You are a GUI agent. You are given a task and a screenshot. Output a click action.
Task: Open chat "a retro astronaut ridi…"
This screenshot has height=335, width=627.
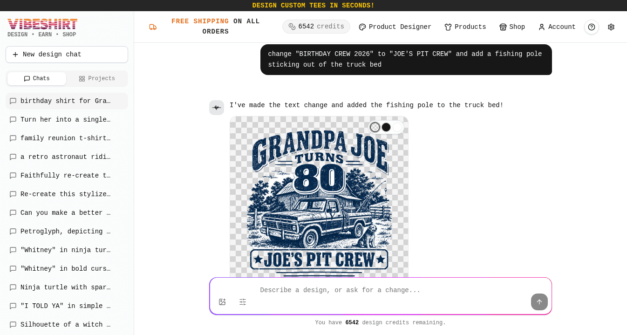pyautogui.click(x=67, y=157)
